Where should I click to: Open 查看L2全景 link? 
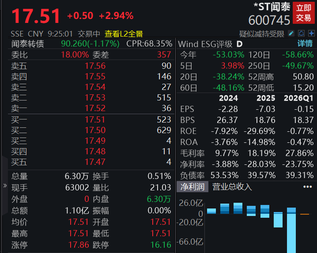(124, 34)
